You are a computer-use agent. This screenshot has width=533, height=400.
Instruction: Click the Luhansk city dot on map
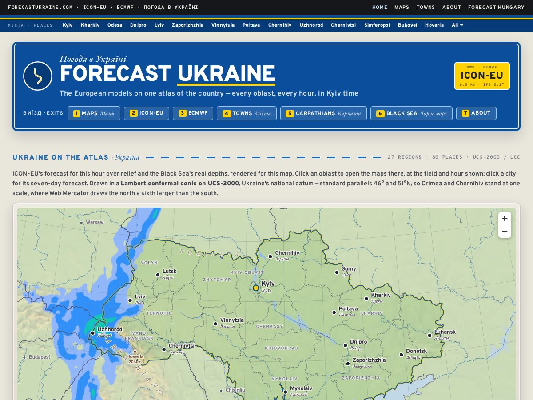coord(430,336)
